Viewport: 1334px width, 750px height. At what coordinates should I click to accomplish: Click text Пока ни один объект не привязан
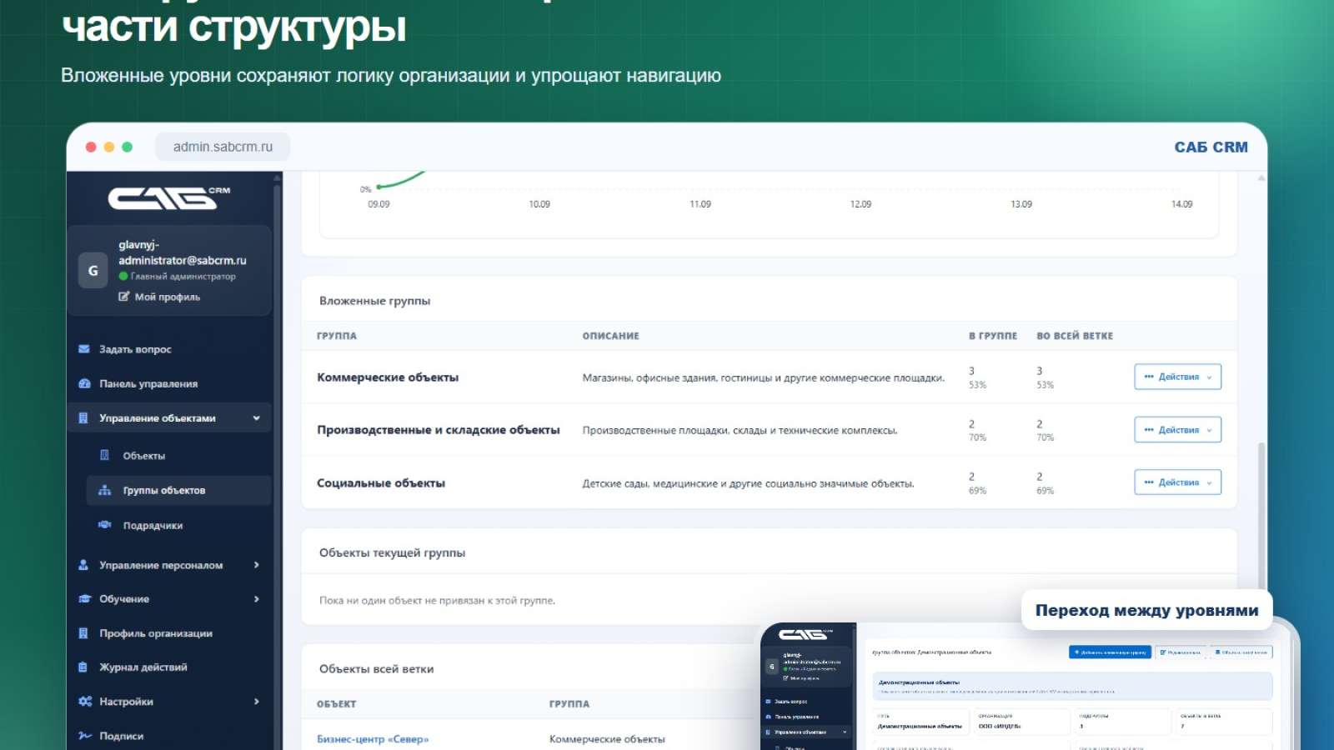click(437, 601)
